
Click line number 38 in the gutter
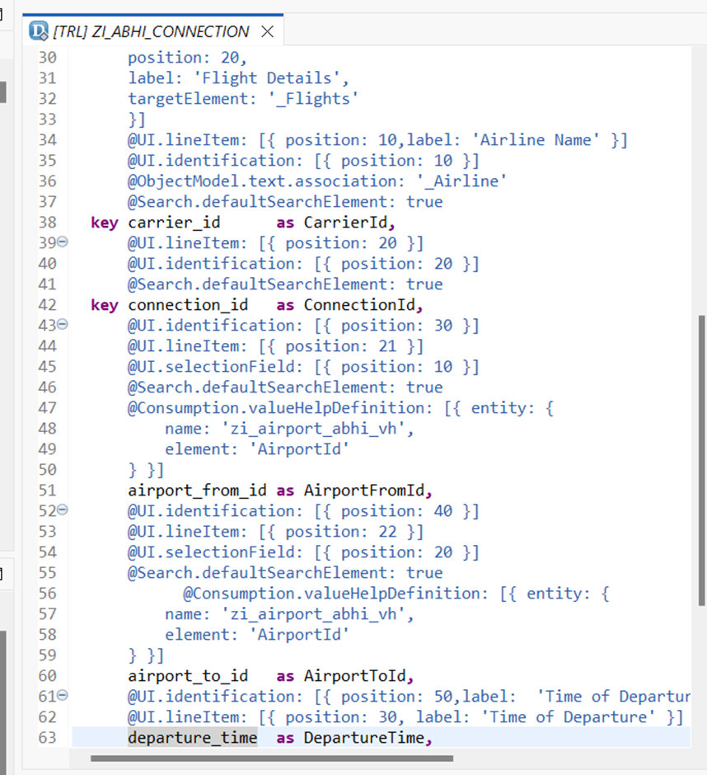click(x=47, y=223)
